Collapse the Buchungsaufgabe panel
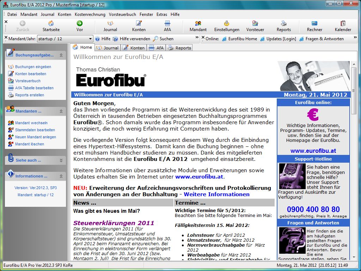The height and width of the screenshot is (271, 361). pyautogui.click(x=61, y=55)
